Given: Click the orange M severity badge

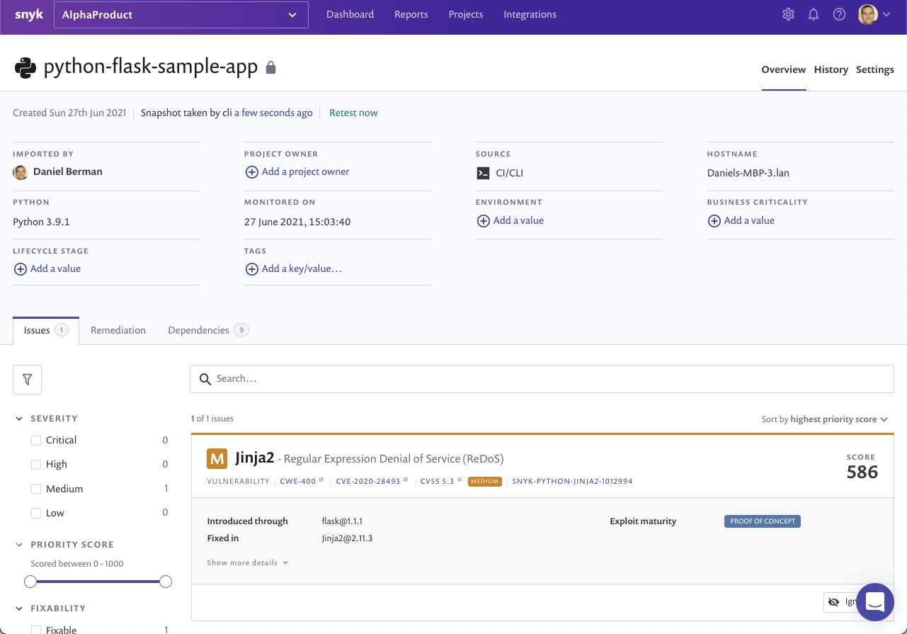Looking at the screenshot, I should coord(217,458).
